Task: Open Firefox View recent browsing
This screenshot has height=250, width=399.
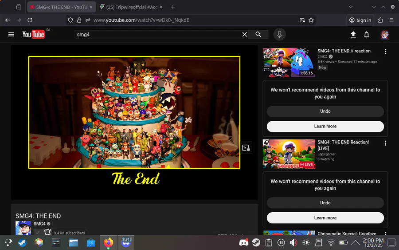Action: coord(19,7)
